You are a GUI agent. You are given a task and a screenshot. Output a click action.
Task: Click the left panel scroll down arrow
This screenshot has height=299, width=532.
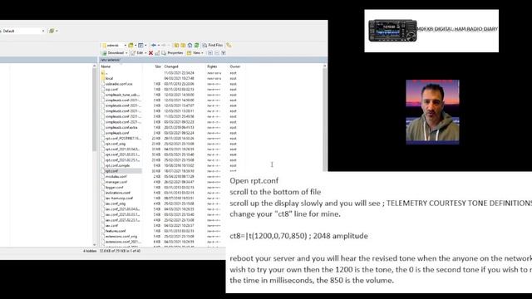tap(94, 244)
